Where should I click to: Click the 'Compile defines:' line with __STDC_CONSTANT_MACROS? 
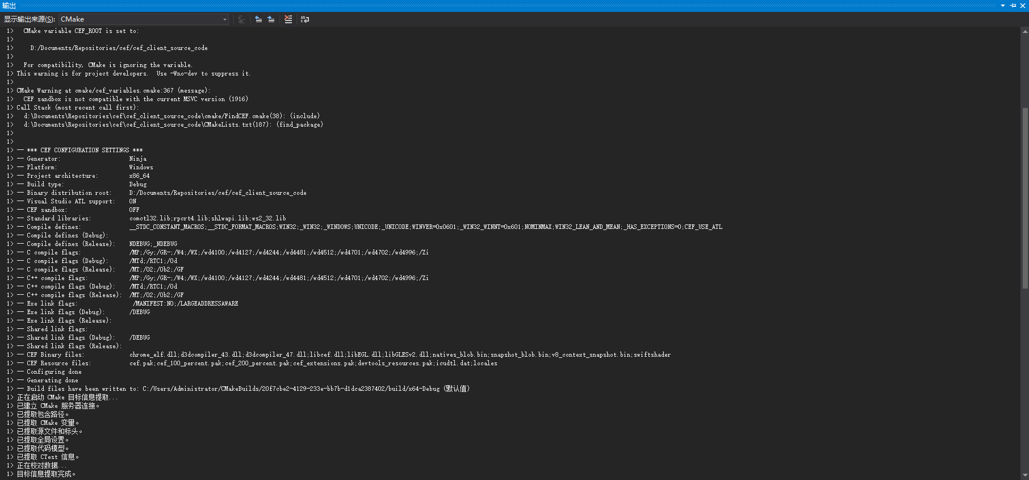tap(370, 227)
